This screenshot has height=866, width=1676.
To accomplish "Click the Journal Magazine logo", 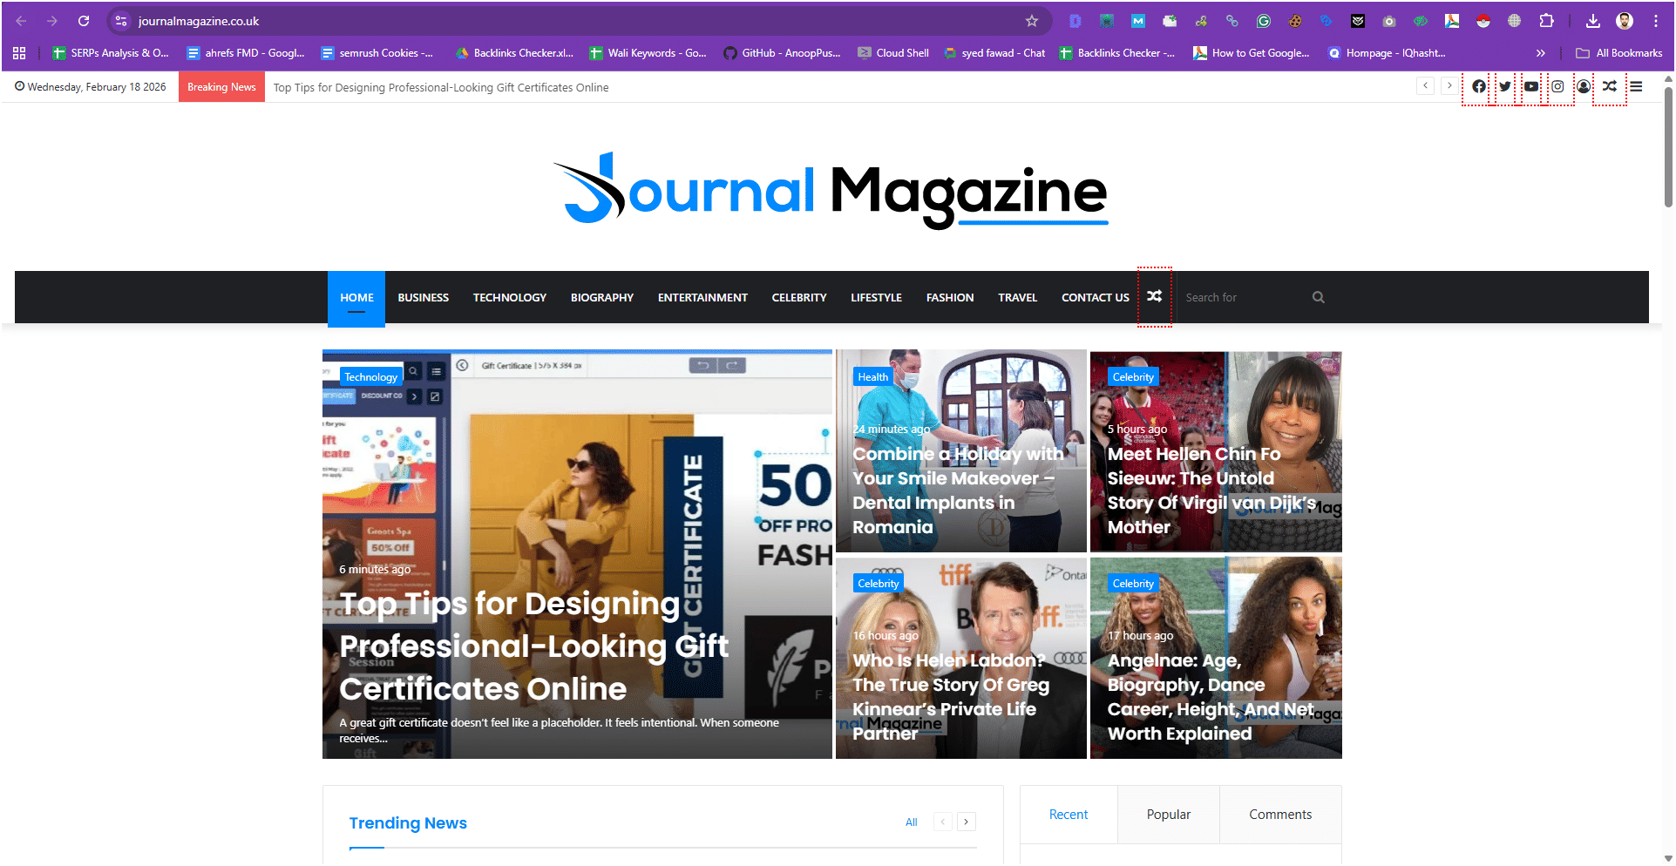I will point(831,189).
